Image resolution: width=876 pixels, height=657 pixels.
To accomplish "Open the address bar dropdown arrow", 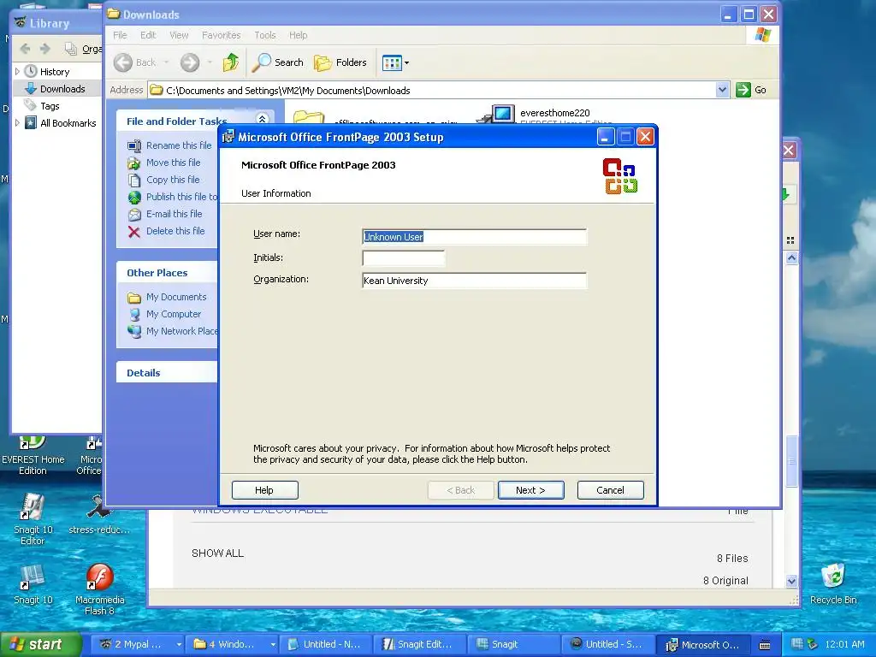I will click(722, 90).
